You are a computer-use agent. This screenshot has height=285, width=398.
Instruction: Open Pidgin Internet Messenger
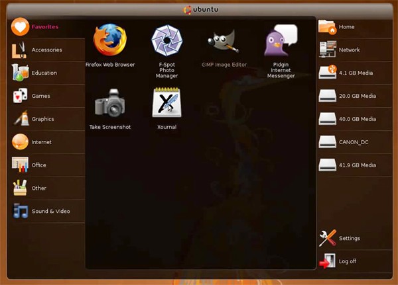(x=281, y=40)
